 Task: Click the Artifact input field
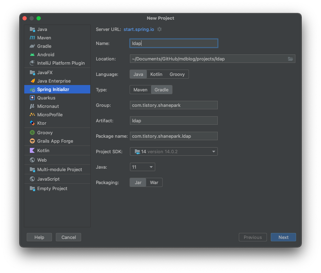point(173,121)
